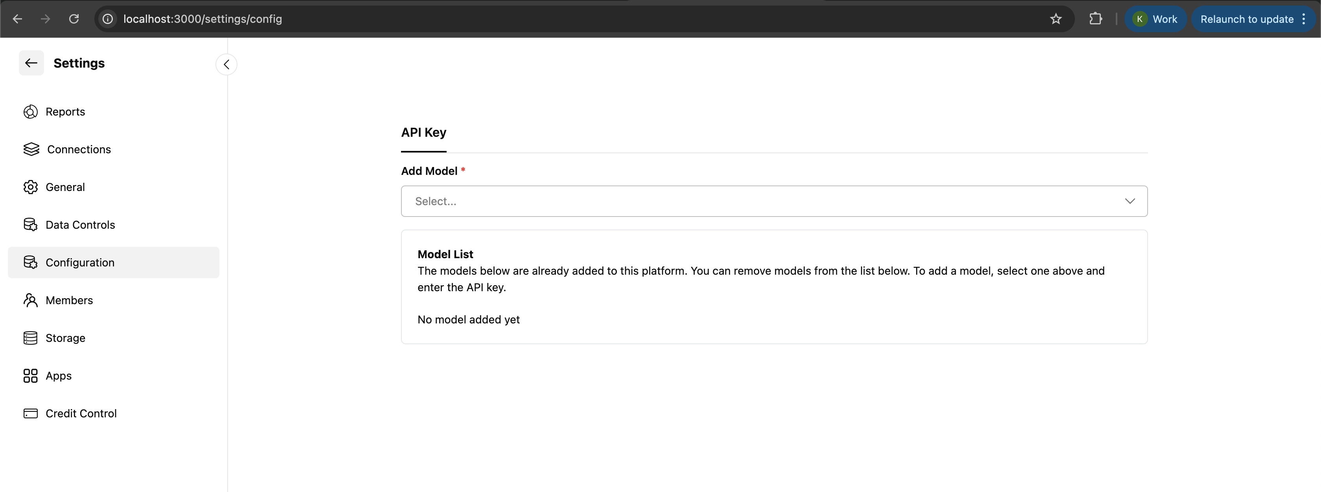1321x492 pixels.
Task: Click the Storage stack icon
Action: (30, 338)
